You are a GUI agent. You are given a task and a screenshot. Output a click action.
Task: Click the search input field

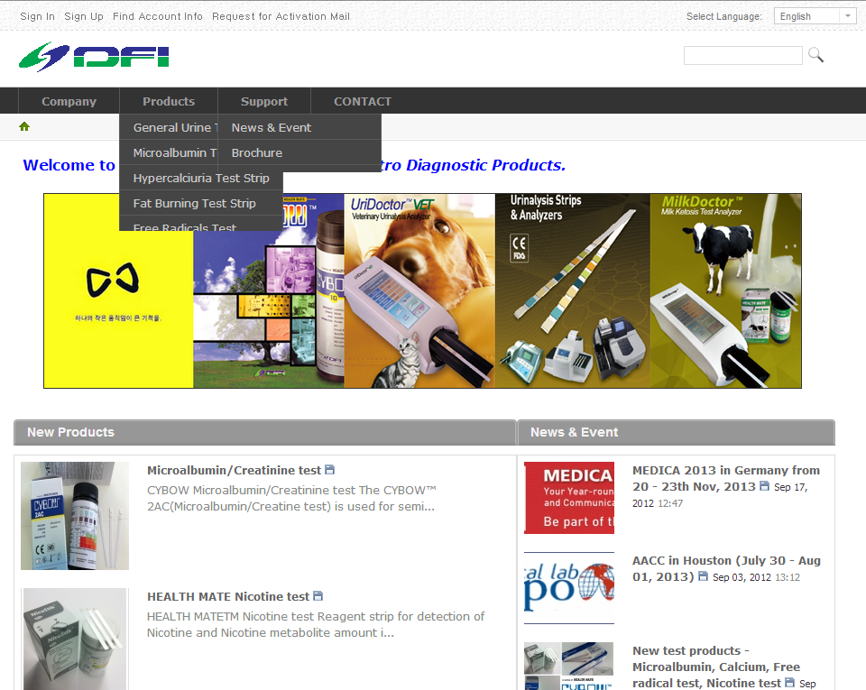click(x=742, y=55)
